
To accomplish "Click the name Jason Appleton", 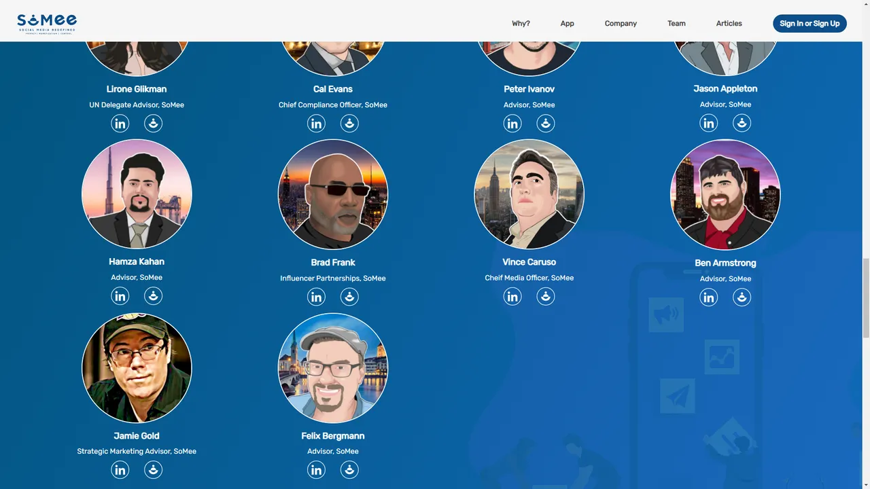I will pos(725,88).
